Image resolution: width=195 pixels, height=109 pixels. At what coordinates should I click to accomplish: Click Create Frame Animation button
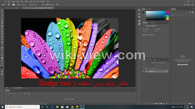(x=70, y=99)
